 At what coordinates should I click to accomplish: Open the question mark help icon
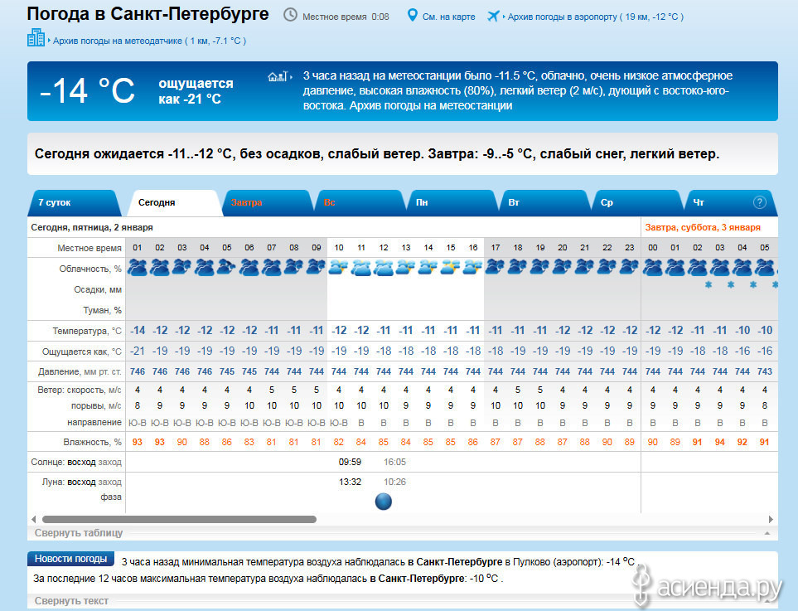coord(759,202)
